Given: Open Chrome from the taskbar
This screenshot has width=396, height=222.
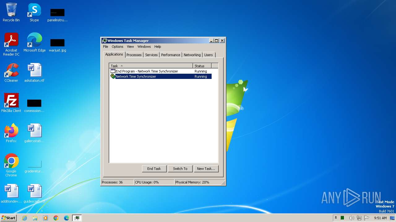Looking at the screenshot, I should coord(56,218).
